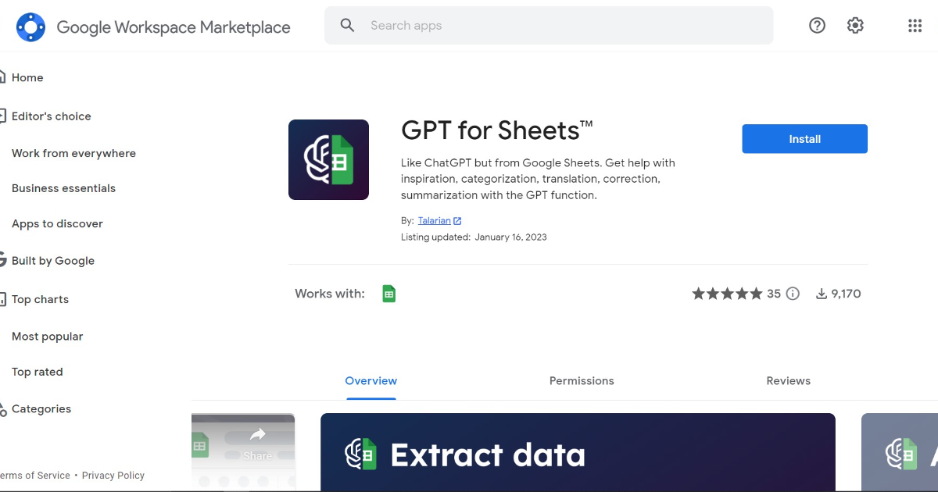938x492 pixels.
Task: Open the Google apps grid icon
Action: [x=915, y=25]
